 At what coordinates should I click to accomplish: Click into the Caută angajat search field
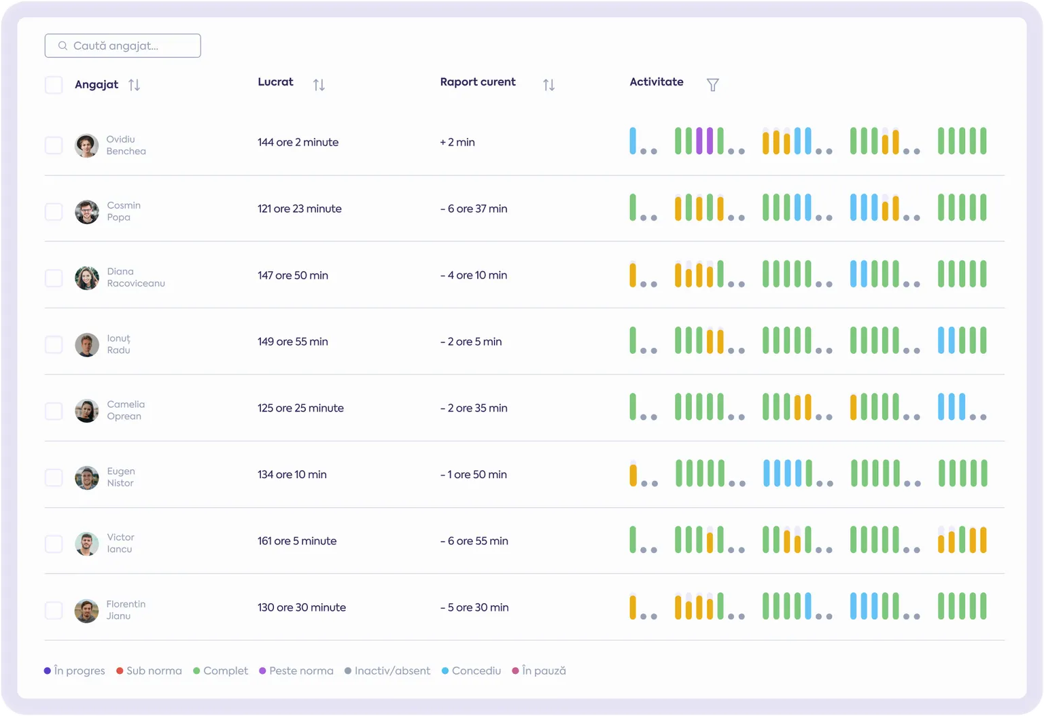(x=123, y=46)
